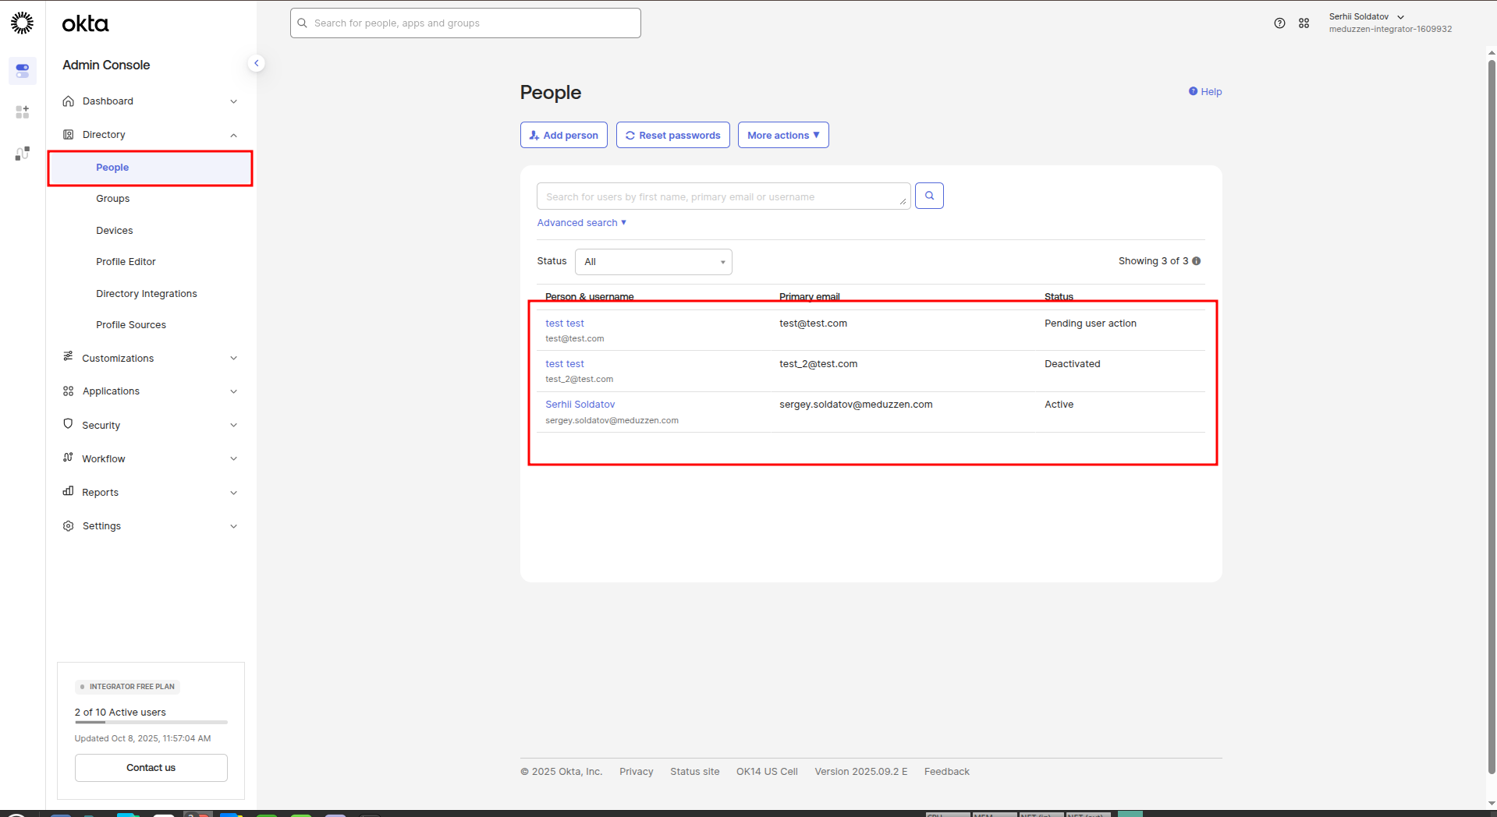Expand the Reports menu chevron

[233, 493]
